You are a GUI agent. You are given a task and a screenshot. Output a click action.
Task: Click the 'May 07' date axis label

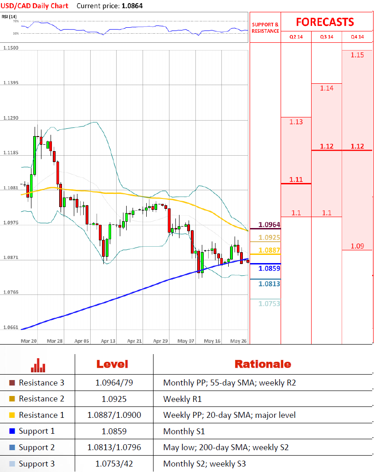186,341
